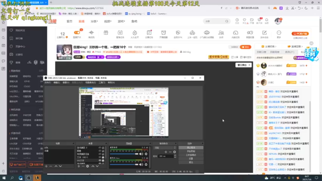Open microphone gear settings in OBS mixer
Viewport: 322px width, 181px height.
146,164
